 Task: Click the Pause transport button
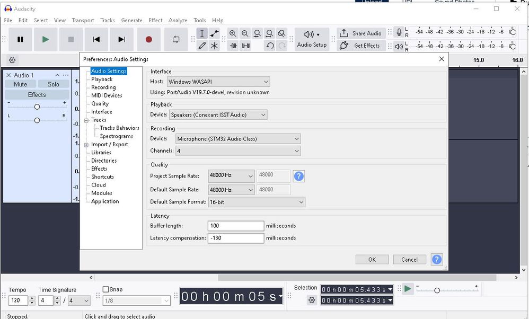[x=20, y=39]
